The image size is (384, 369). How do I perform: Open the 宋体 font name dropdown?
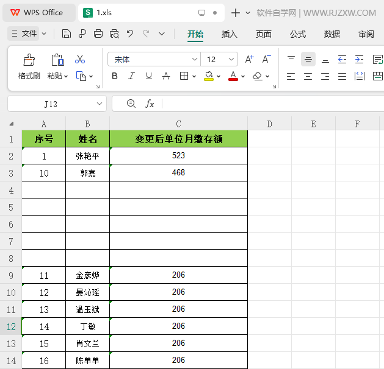(x=195, y=59)
